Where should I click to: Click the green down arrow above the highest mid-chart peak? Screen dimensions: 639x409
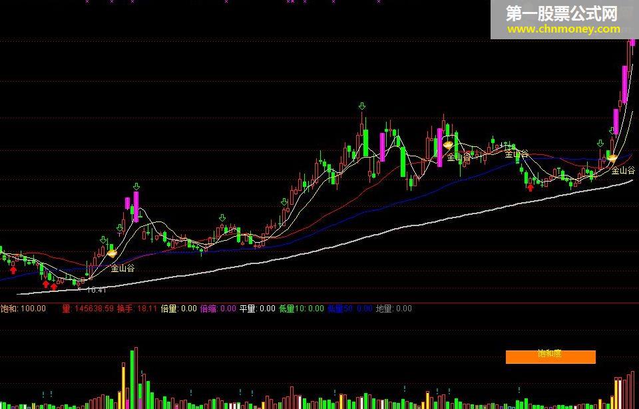click(362, 106)
